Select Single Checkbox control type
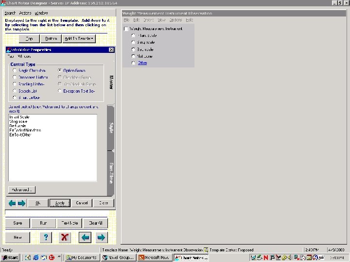The height and width of the screenshot is (262, 350). tap(15, 70)
